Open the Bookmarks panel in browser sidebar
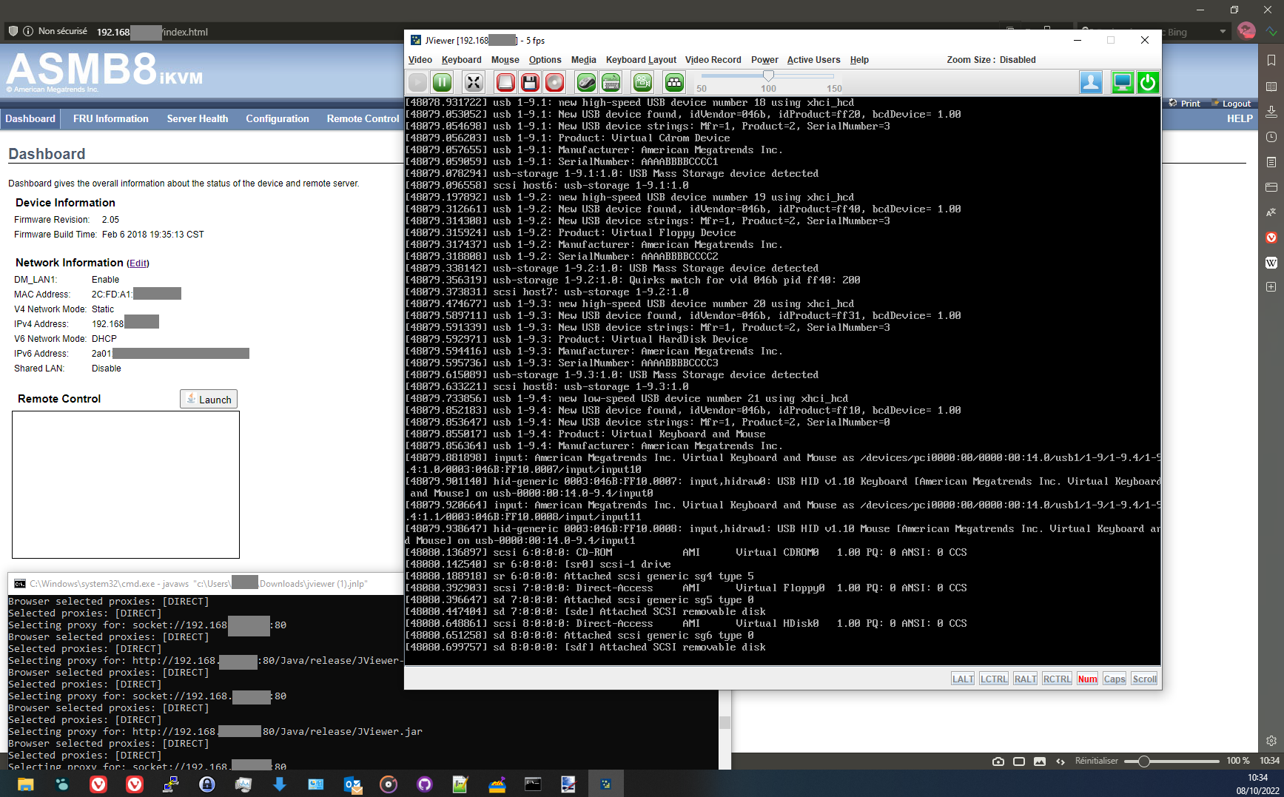The image size is (1284, 797). (x=1271, y=61)
